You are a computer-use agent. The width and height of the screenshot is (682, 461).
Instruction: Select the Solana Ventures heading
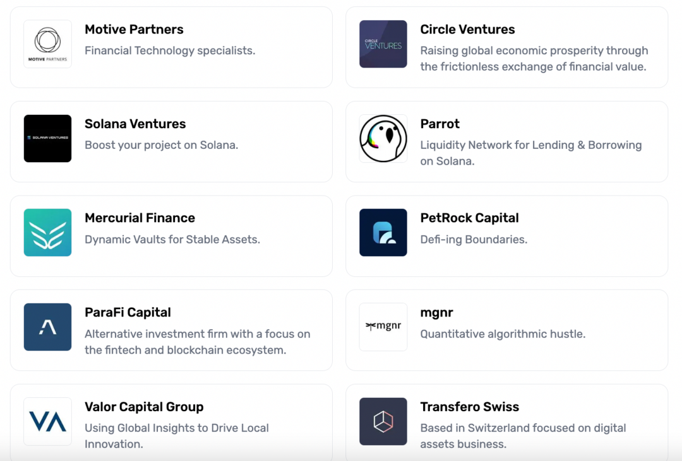[135, 124]
